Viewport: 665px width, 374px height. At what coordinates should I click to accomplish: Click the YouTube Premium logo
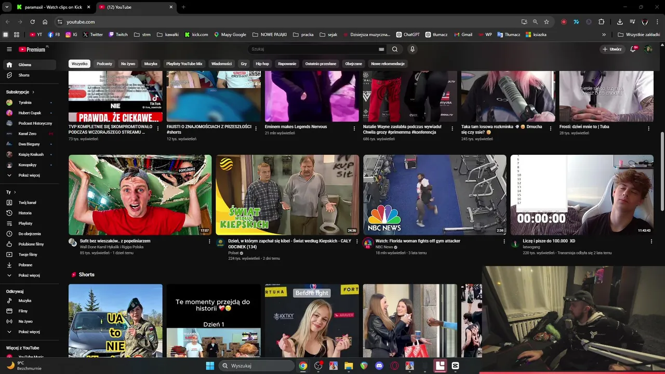32,49
